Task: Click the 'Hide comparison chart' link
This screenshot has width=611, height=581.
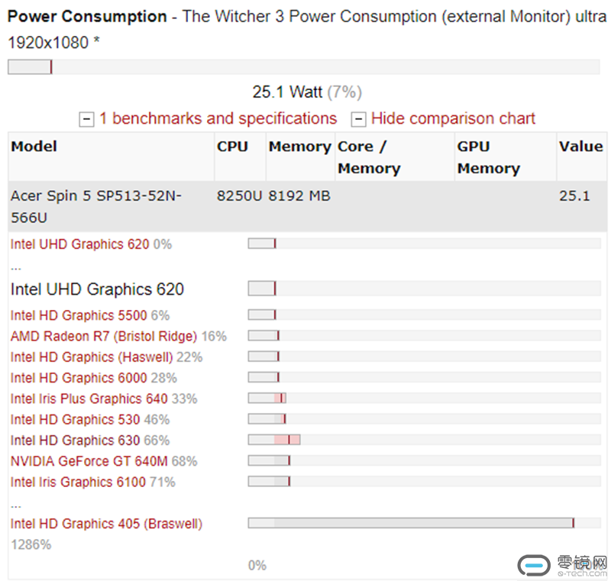Action: click(x=453, y=118)
